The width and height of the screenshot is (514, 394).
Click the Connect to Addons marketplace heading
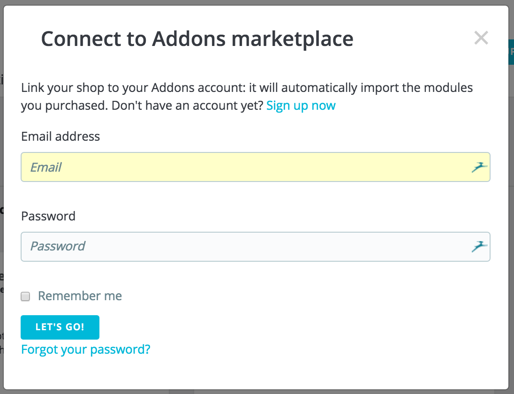coord(197,38)
